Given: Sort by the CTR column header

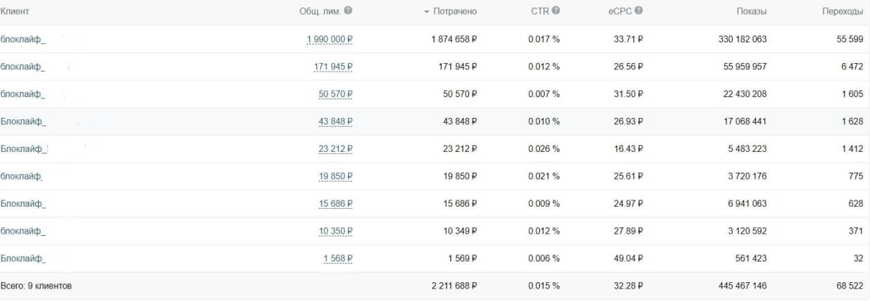Looking at the screenshot, I should (x=540, y=12).
